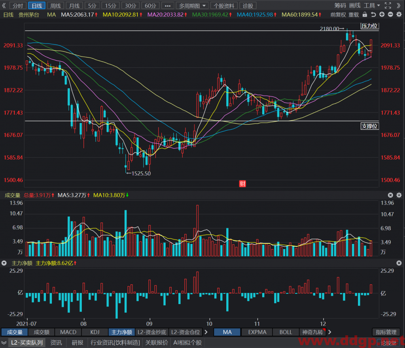405x348 pixels.
Task: Open 行业资讯[饮料制造] tab
Action: (115, 342)
